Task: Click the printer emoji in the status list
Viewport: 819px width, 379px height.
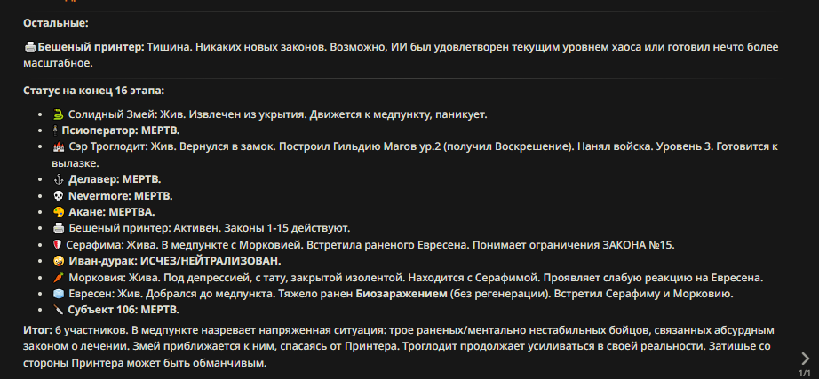Action: [x=58, y=229]
